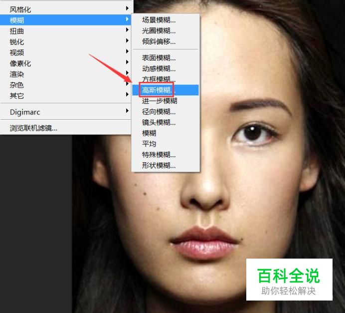Expand submenu arrow beside 扭曲
This screenshot has width=345, height=313.
pos(127,30)
